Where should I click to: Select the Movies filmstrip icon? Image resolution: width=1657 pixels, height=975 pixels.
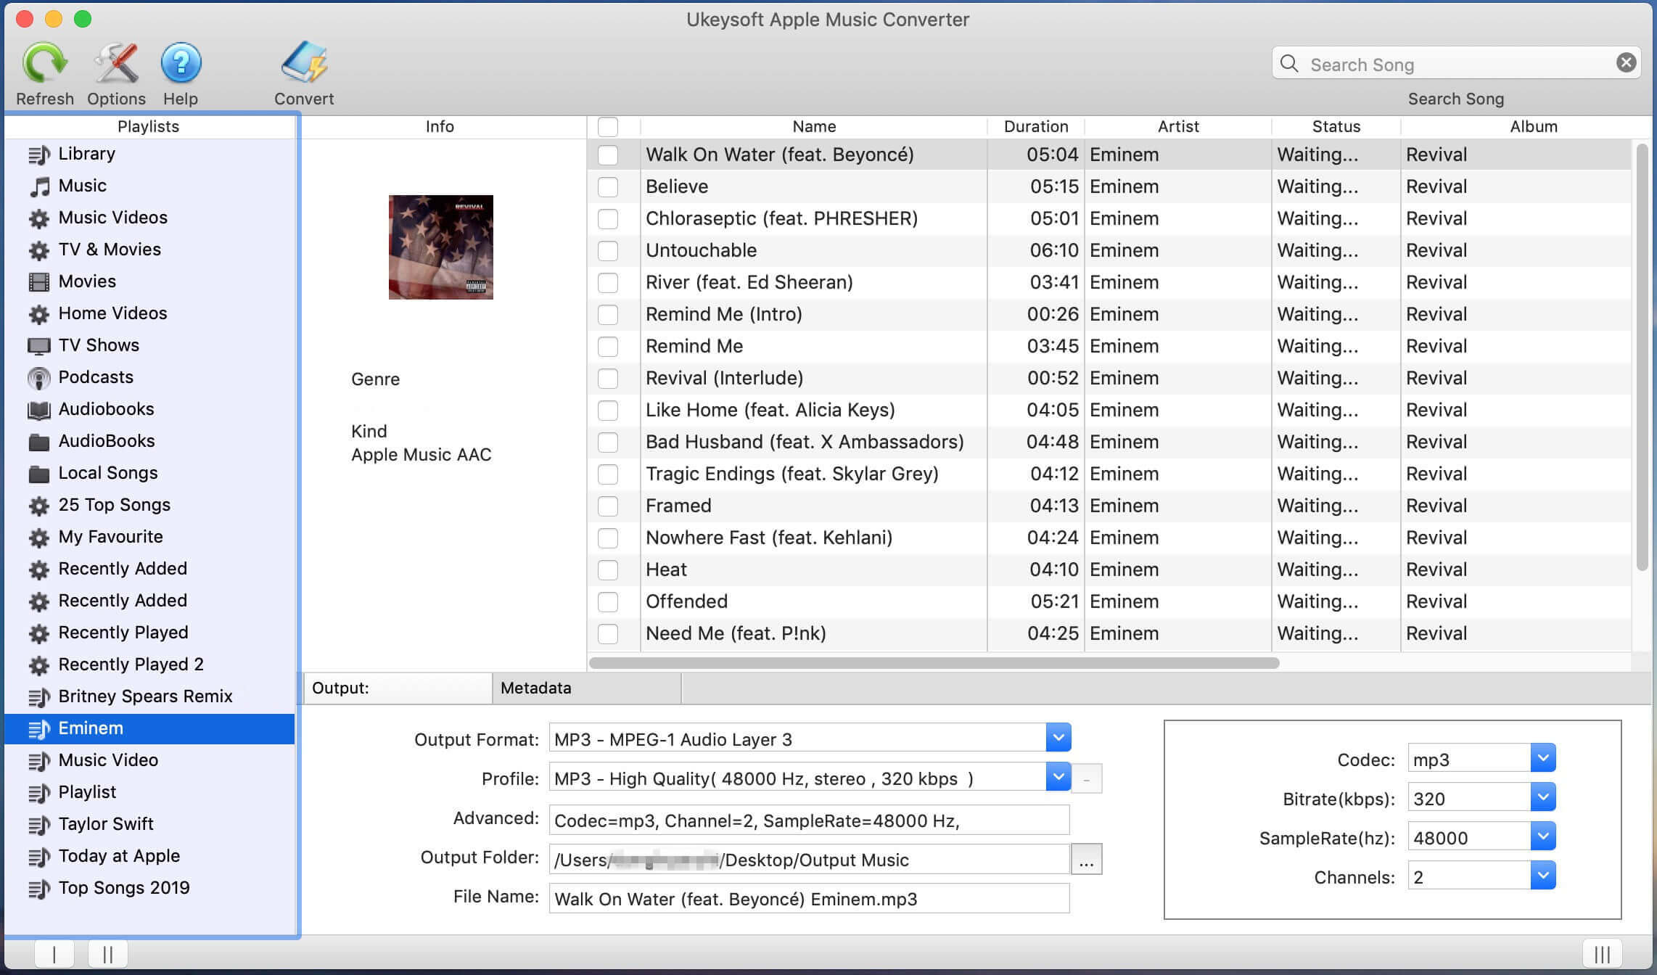coord(39,281)
